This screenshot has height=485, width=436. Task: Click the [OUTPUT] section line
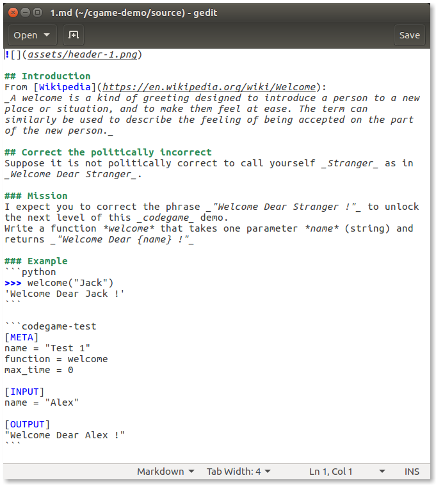point(28,424)
